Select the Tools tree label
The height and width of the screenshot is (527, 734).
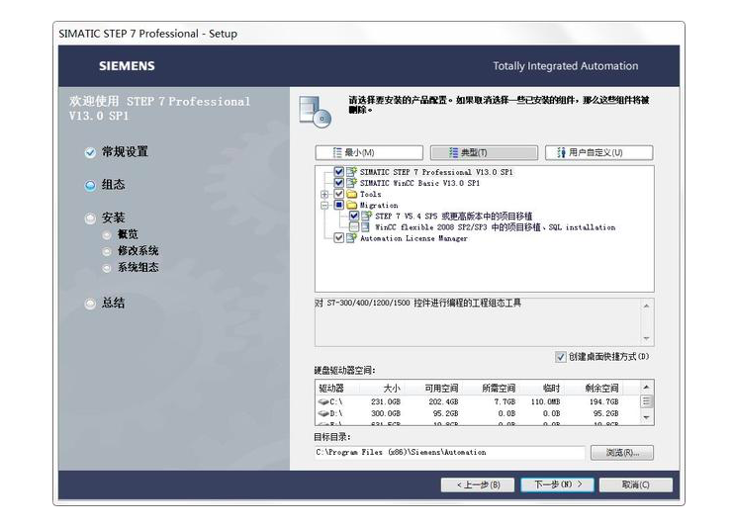370,194
